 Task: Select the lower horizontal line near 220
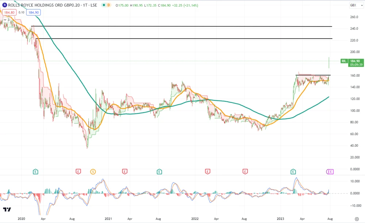[182, 38]
